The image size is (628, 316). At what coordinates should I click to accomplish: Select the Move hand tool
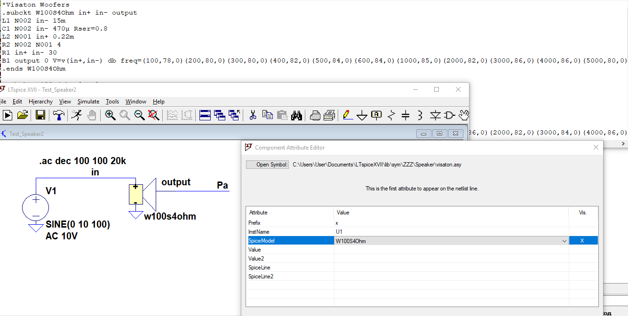[464, 115]
